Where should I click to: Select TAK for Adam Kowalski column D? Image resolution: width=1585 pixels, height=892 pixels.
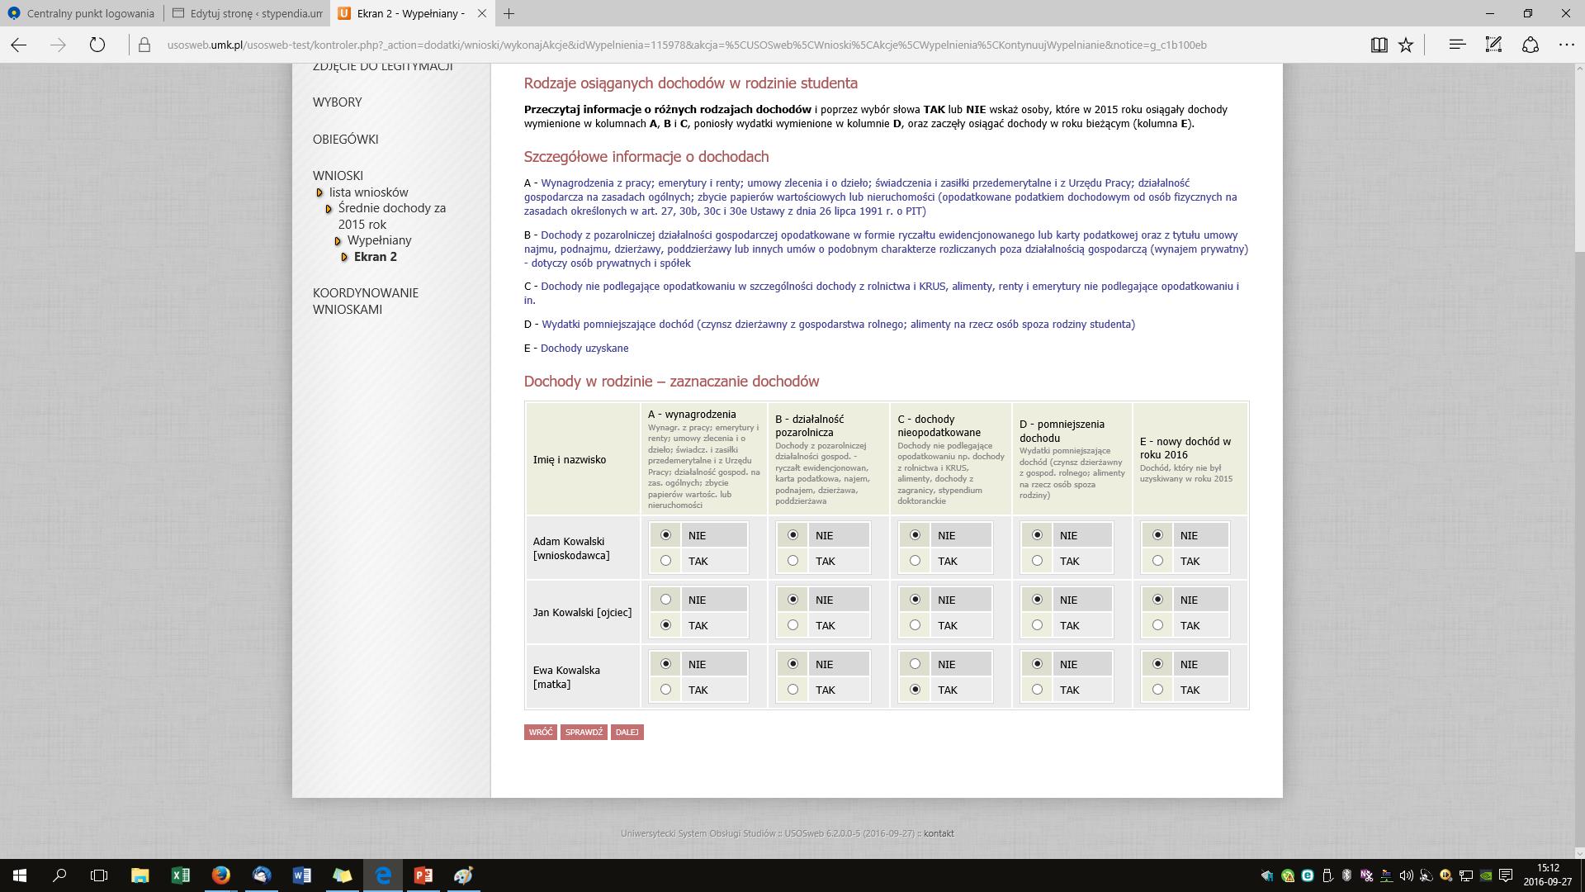coord(1037,561)
